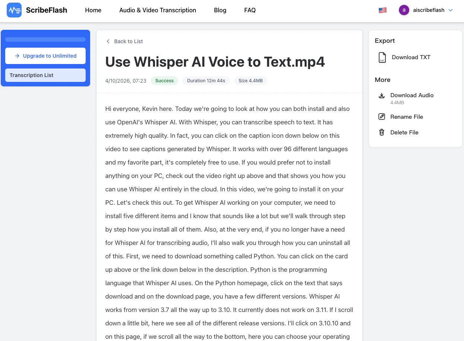
Task: Go to the Blog page
Action: (x=220, y=10)
